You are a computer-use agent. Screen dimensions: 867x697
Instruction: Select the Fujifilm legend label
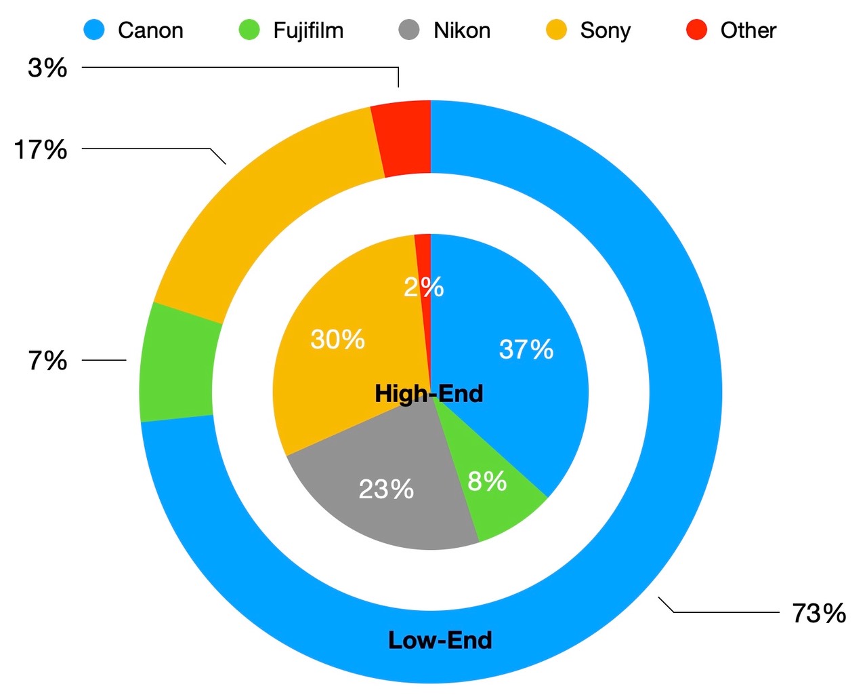pos(308,31)
